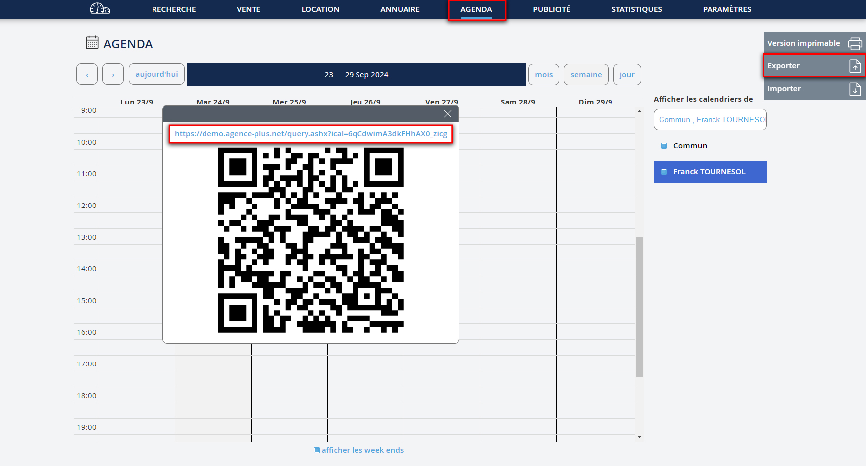The height and width of the screenshot is (466, 866).
Task: Jump to aujourd'hui in calendar
Action: coord(156,74)
